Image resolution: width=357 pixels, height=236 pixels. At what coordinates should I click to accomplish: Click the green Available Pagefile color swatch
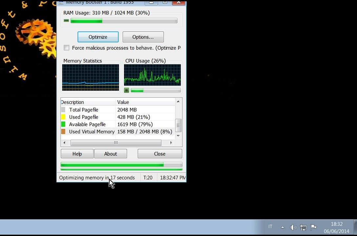63,124
